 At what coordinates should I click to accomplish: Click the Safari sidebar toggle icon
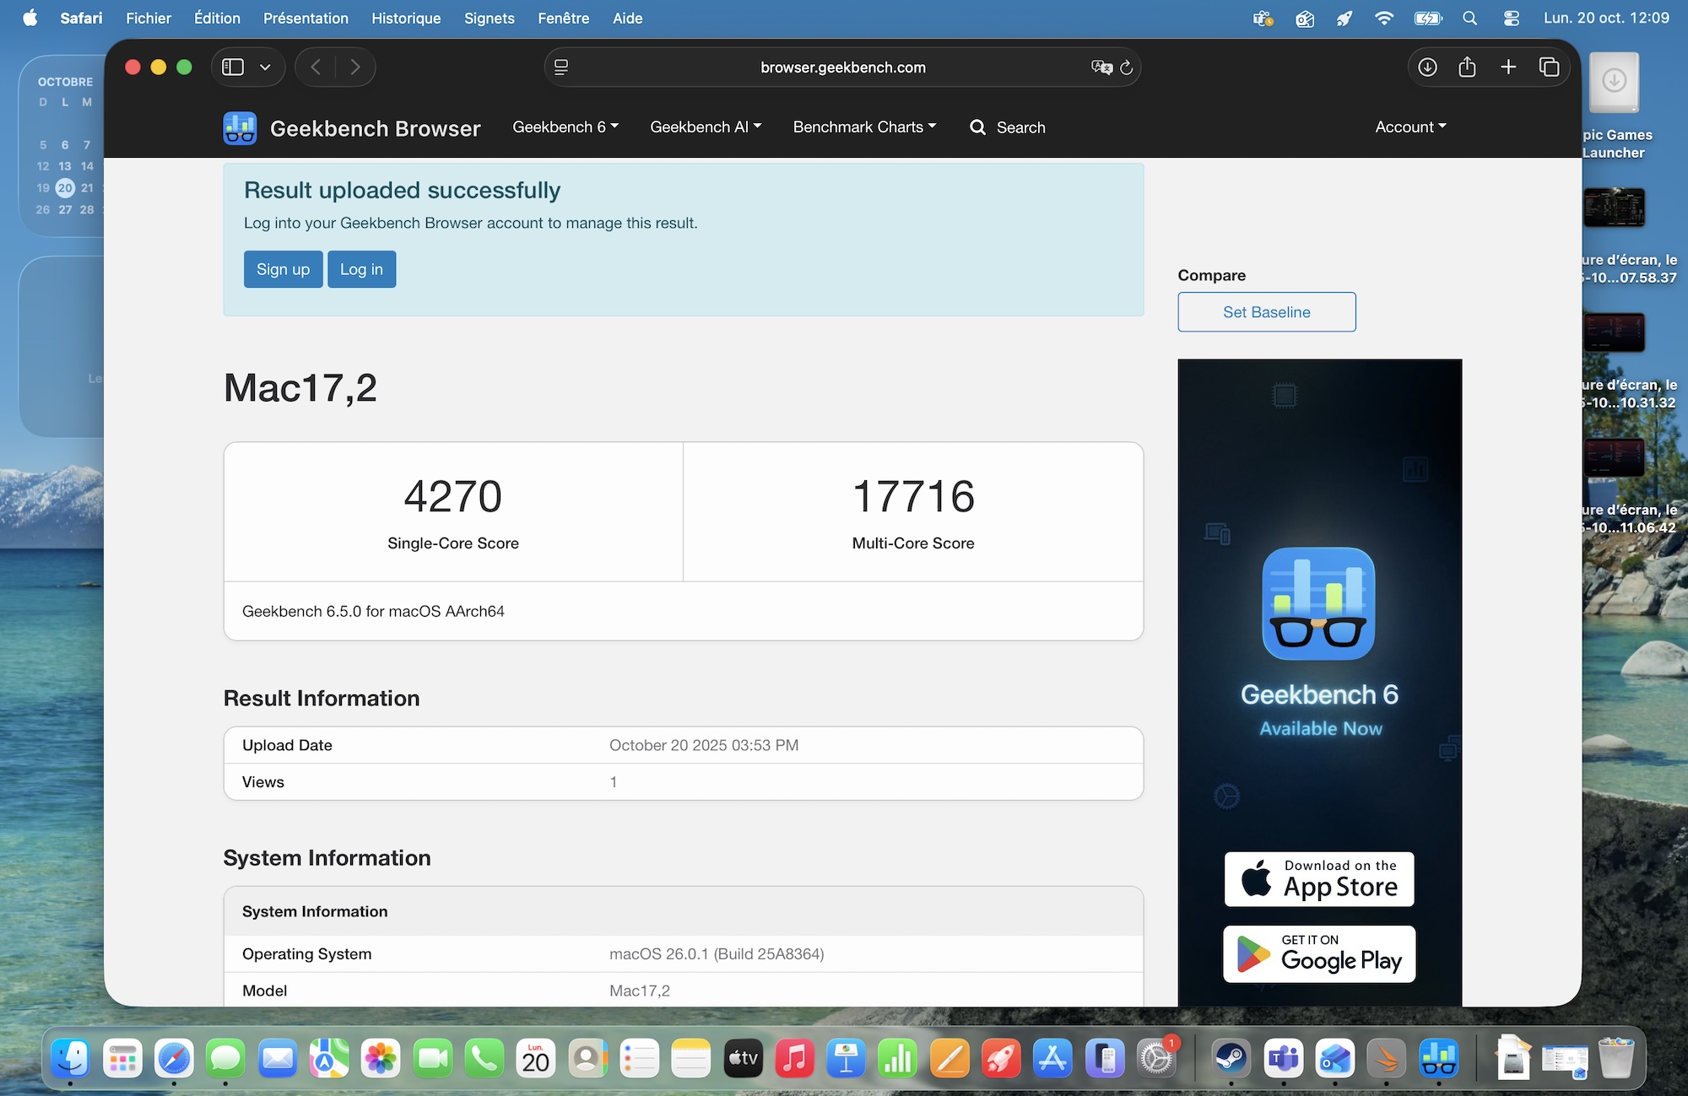233,67
